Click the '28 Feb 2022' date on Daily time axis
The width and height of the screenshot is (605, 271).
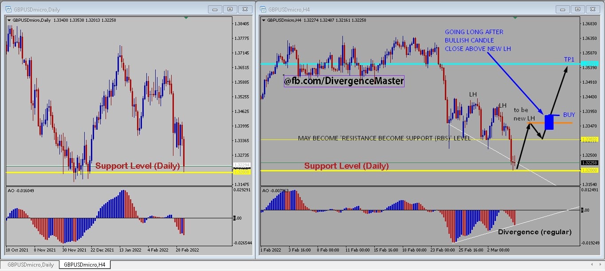coord(187,250)
